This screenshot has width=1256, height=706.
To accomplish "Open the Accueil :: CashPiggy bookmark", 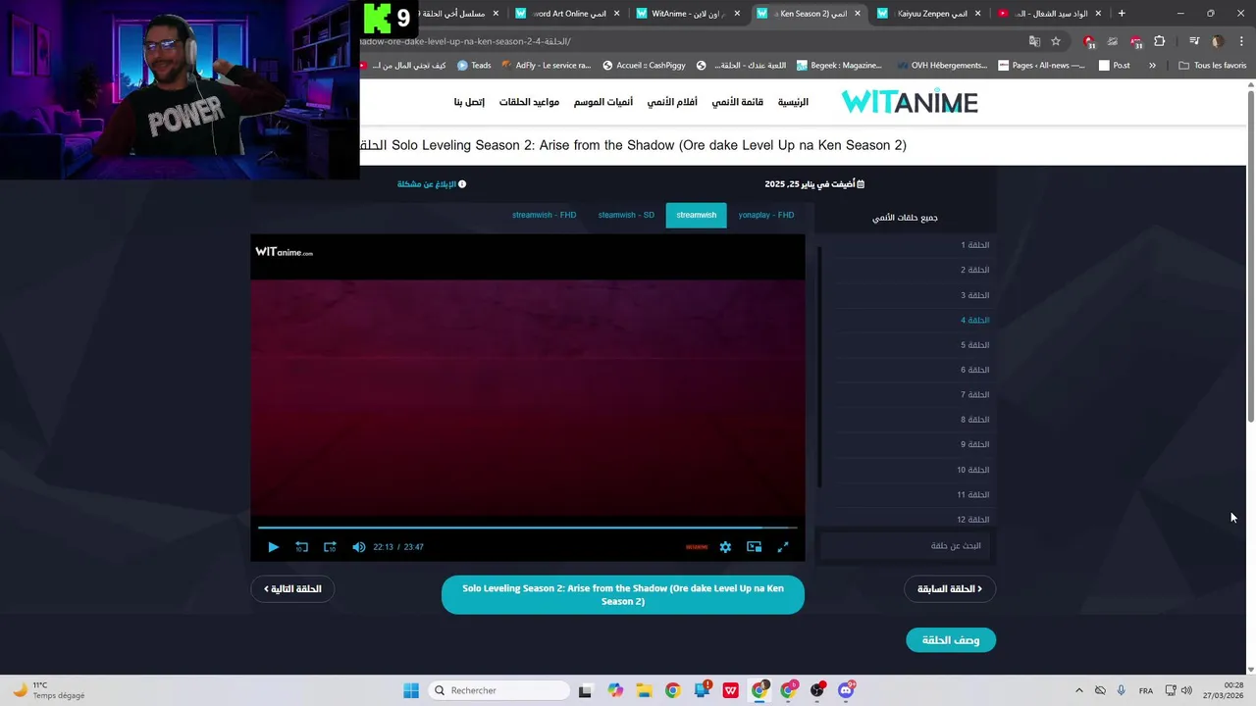I will tap(645, 66).
